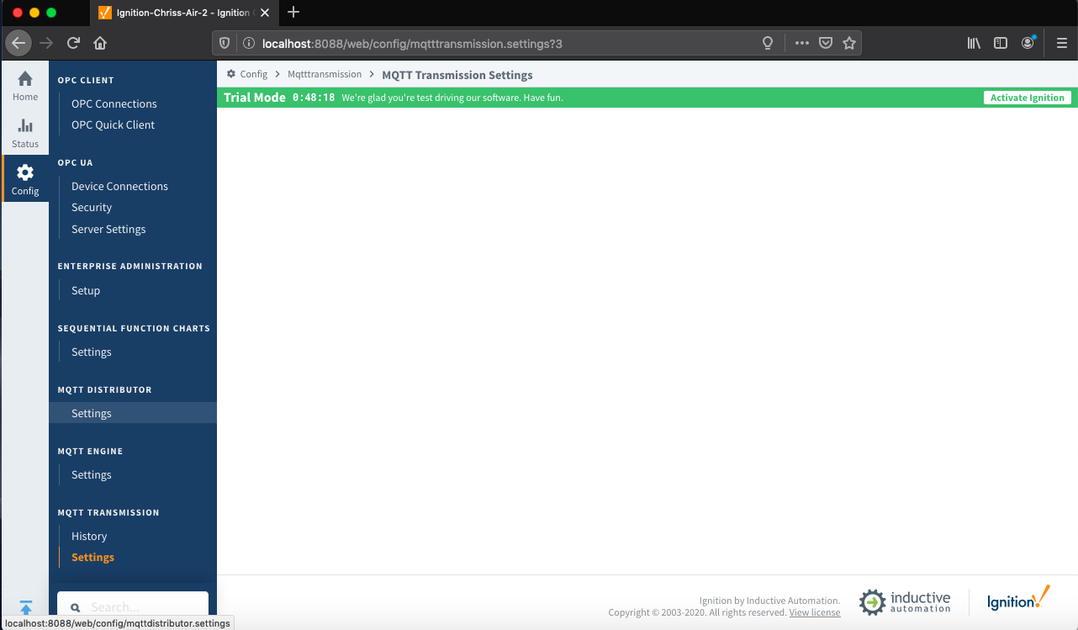Open page actions three-dot menu

(x=801, y=43)
